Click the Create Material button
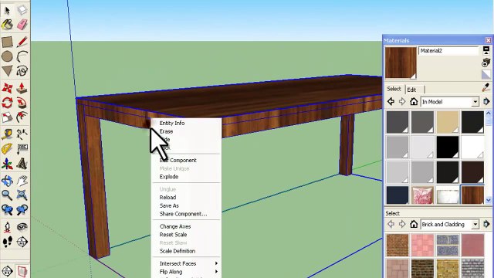This screenshot has width=494, height=278. (x=486, y=63)
